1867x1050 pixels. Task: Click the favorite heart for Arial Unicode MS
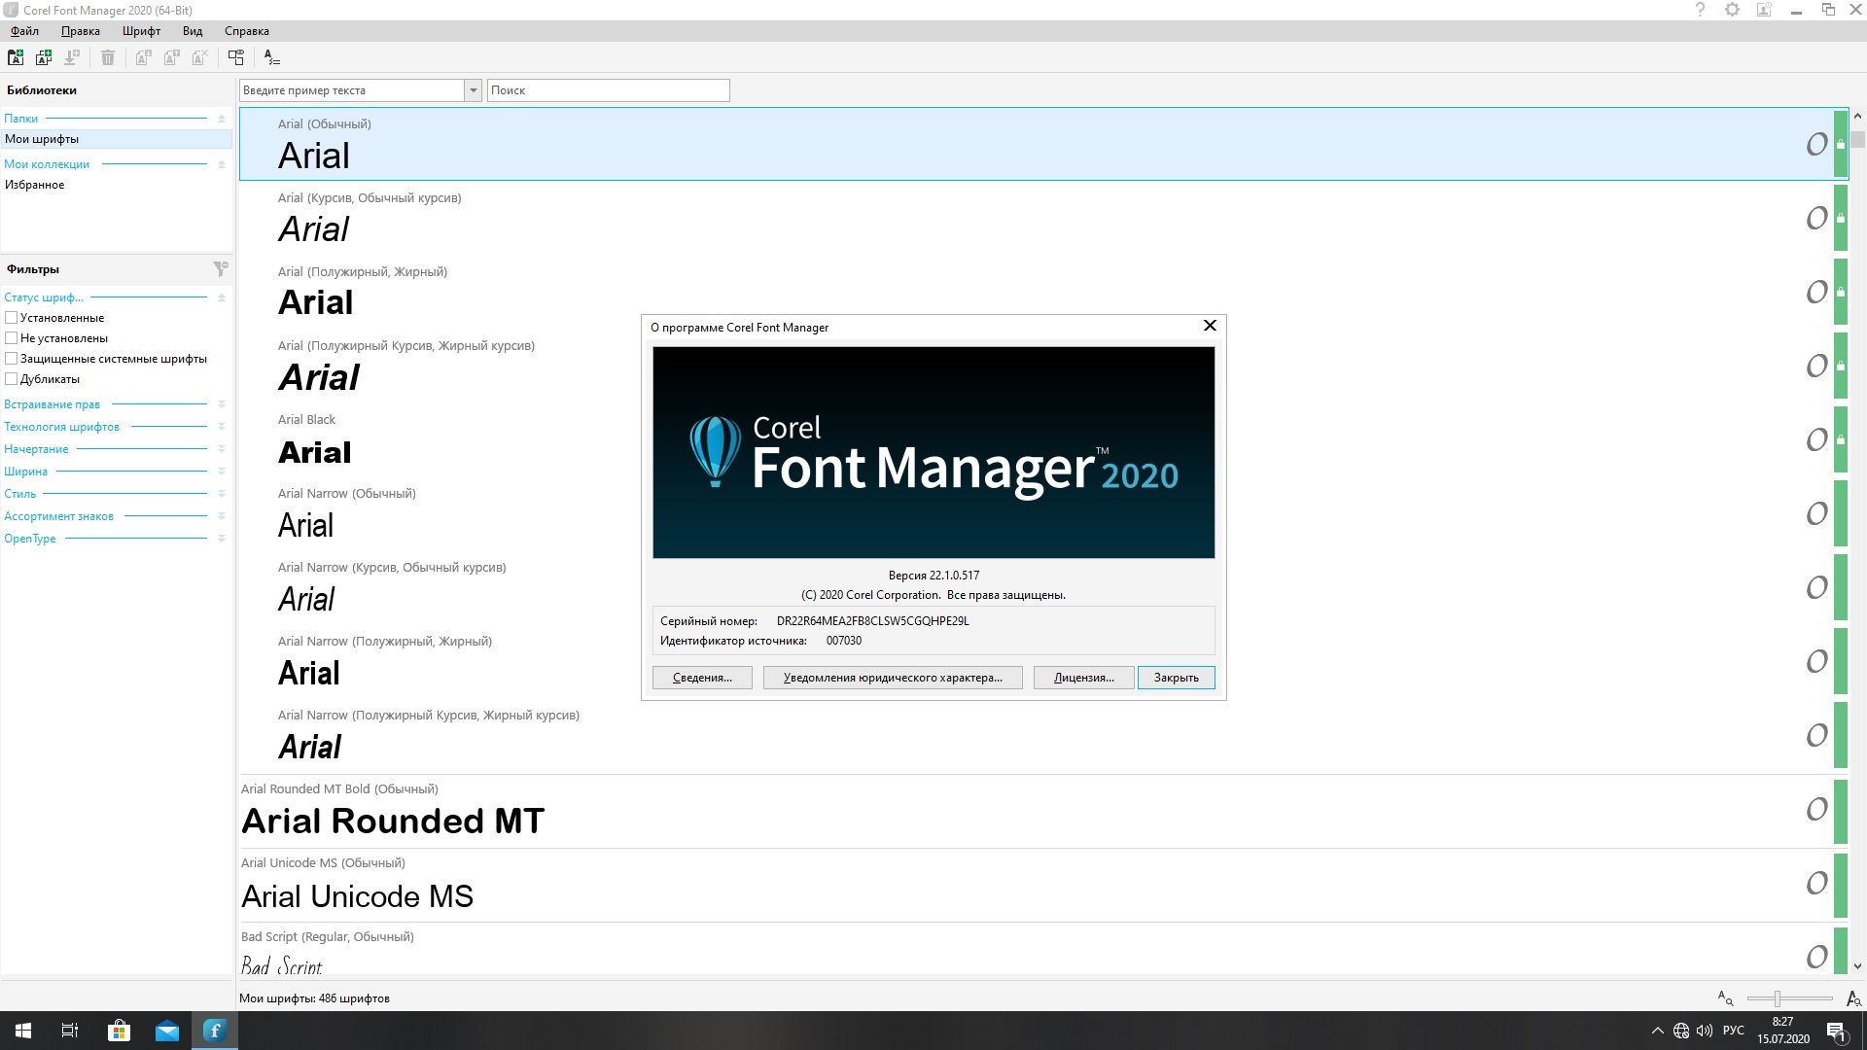(1816, 883)
